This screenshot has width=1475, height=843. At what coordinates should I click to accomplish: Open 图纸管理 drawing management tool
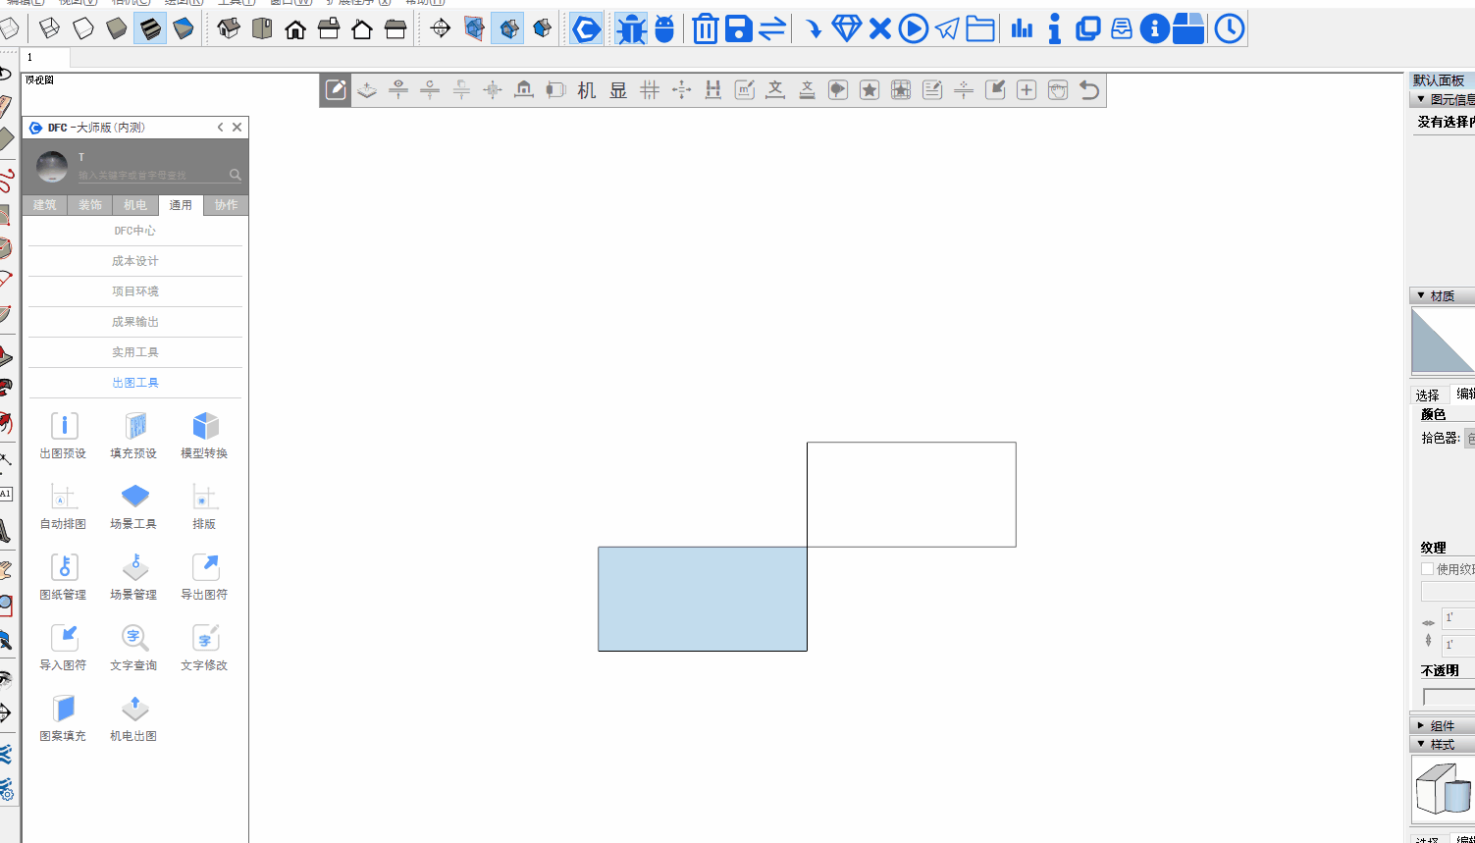63,576
